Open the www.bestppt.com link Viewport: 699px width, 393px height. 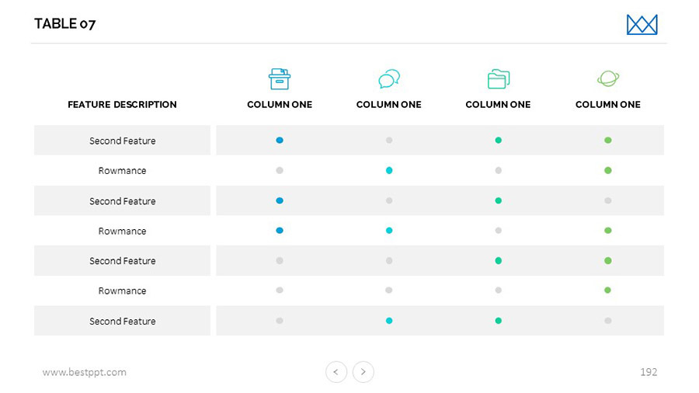click(84, 372)
